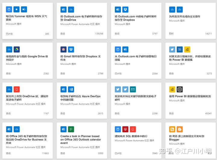Click the usage count 385

(x=47, y=34)
